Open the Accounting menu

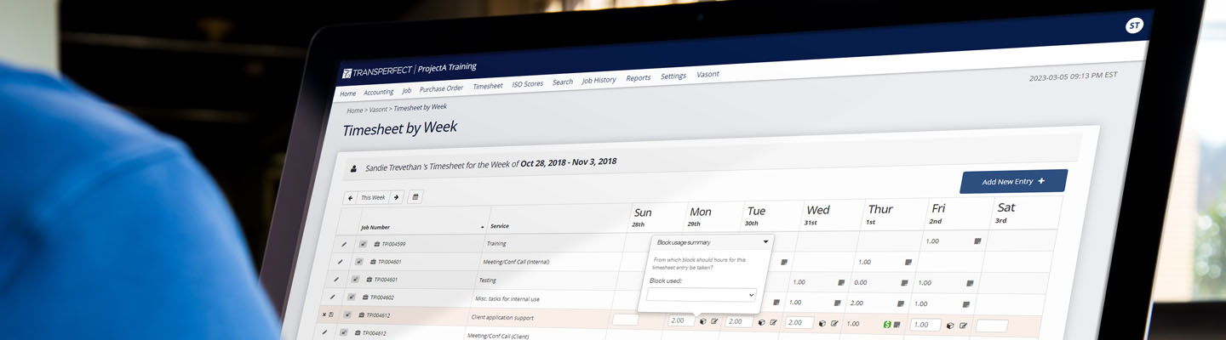pyautogui.click(x=378, y=92)
